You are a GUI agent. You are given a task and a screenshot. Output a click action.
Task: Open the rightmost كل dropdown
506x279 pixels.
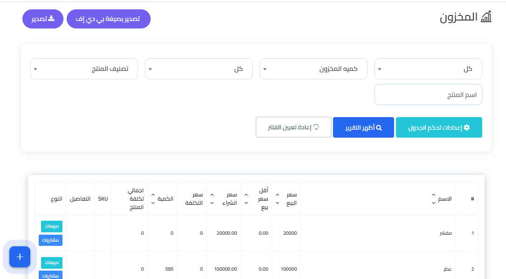click(x=428, y=69)
